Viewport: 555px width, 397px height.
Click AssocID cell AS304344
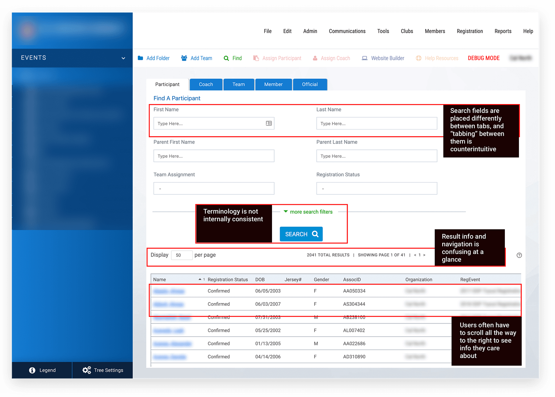(354, 304)
